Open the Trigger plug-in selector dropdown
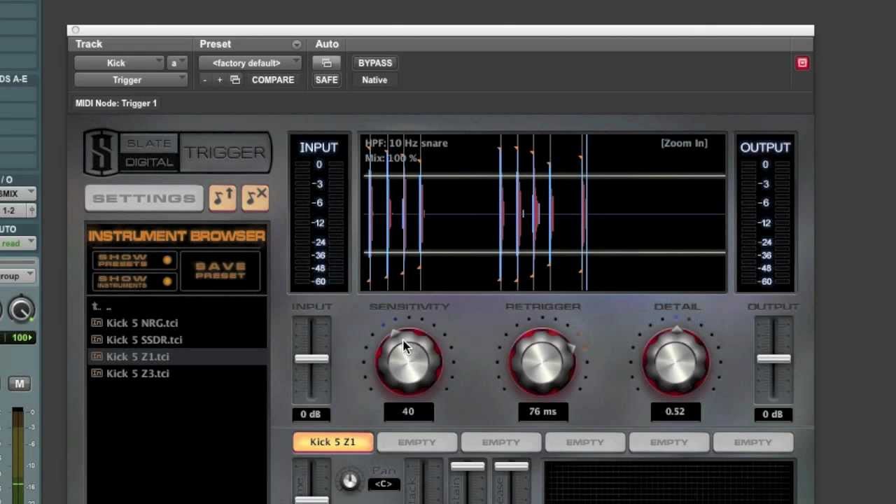 [131, 80]
